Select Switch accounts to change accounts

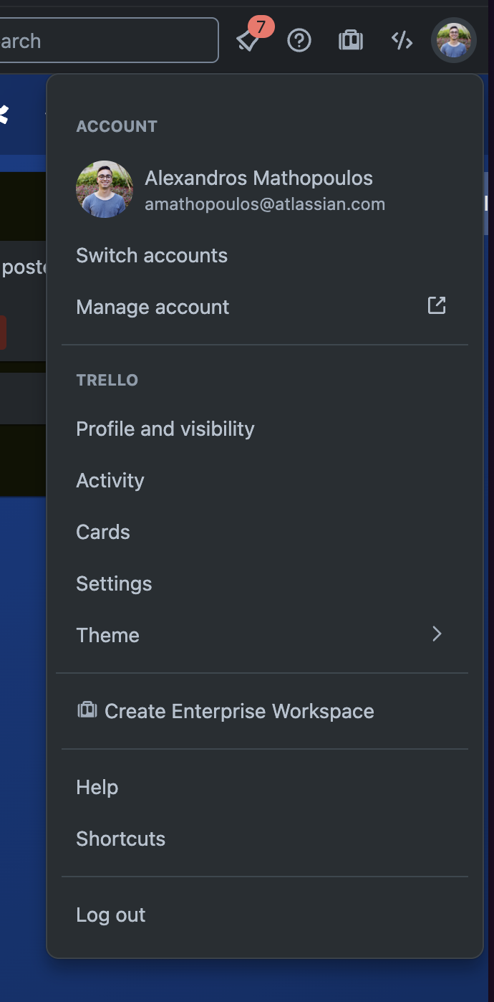[x=151, y=255]
